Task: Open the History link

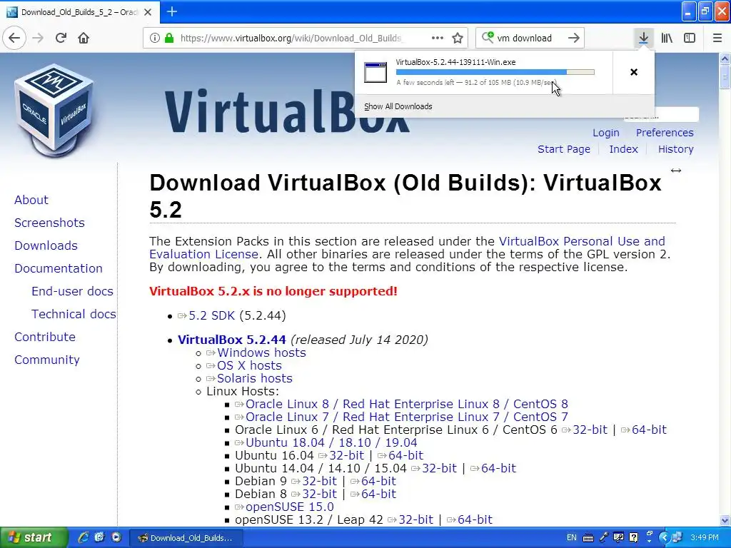Action: point(675,149)
